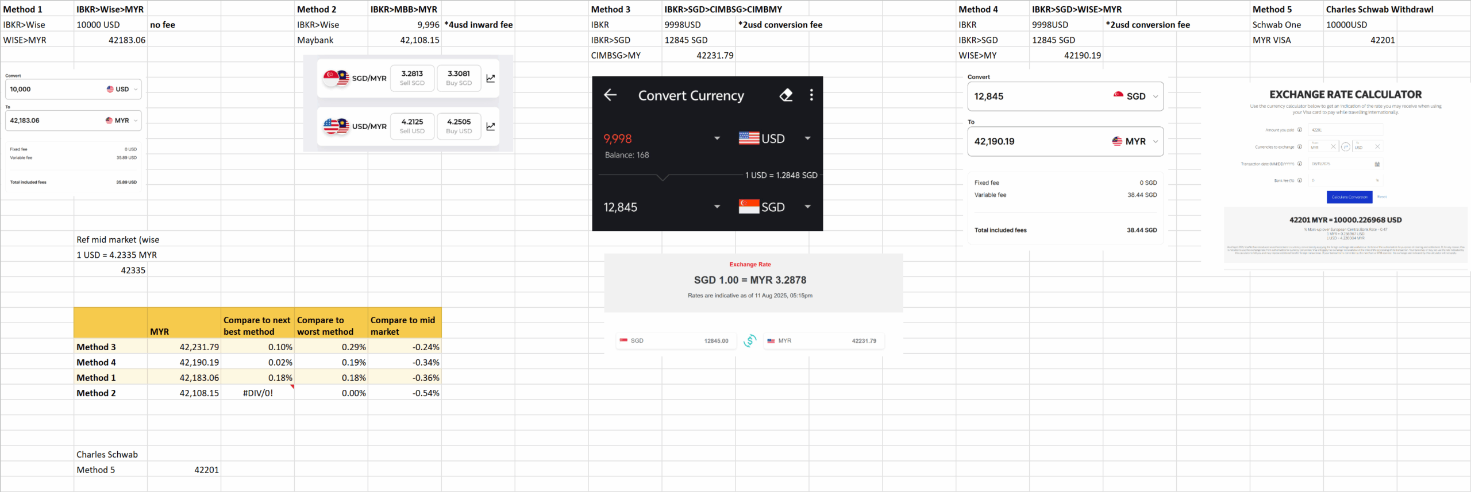Expand the USD dropdown in dark converter
The image size is (1471, 492).
(807, 138)
